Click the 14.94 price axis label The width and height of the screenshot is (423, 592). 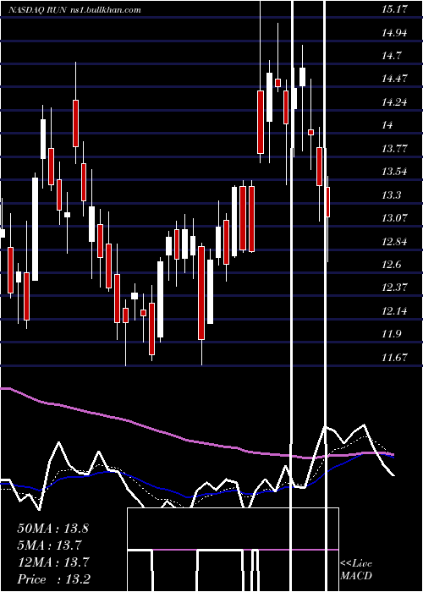(394, 33)
